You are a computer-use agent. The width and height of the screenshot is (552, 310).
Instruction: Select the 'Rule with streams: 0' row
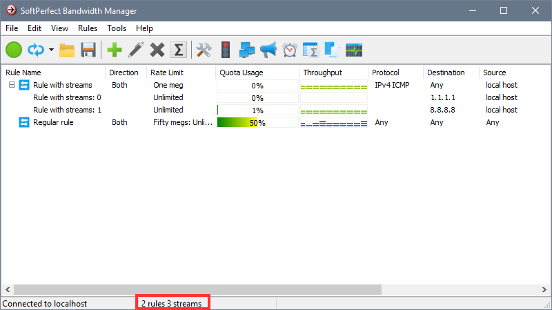pos(67,97)
